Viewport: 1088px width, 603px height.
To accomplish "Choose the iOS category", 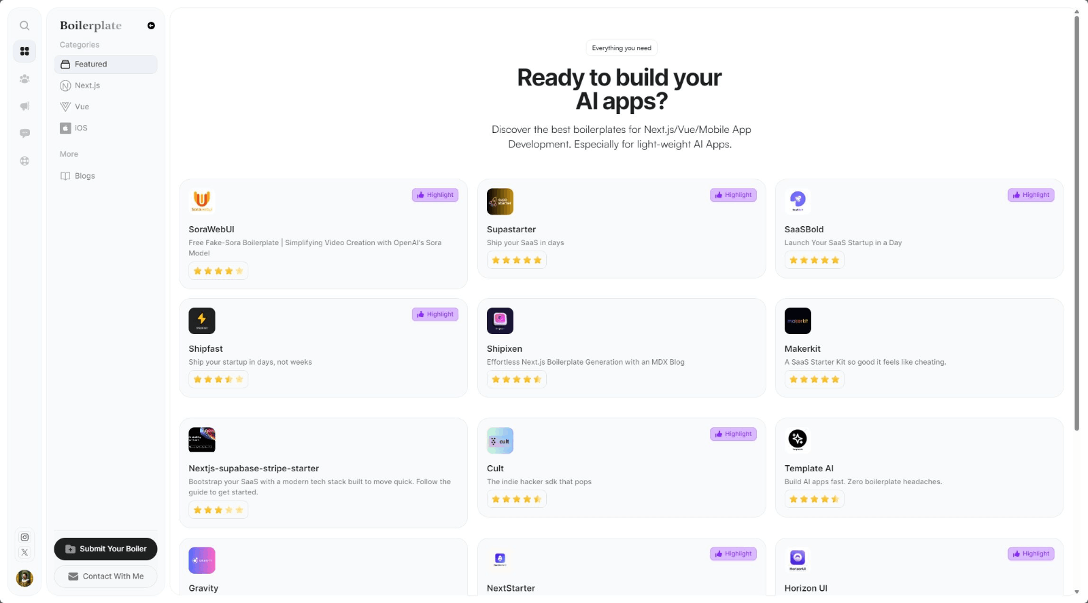I will coord(105,128).
